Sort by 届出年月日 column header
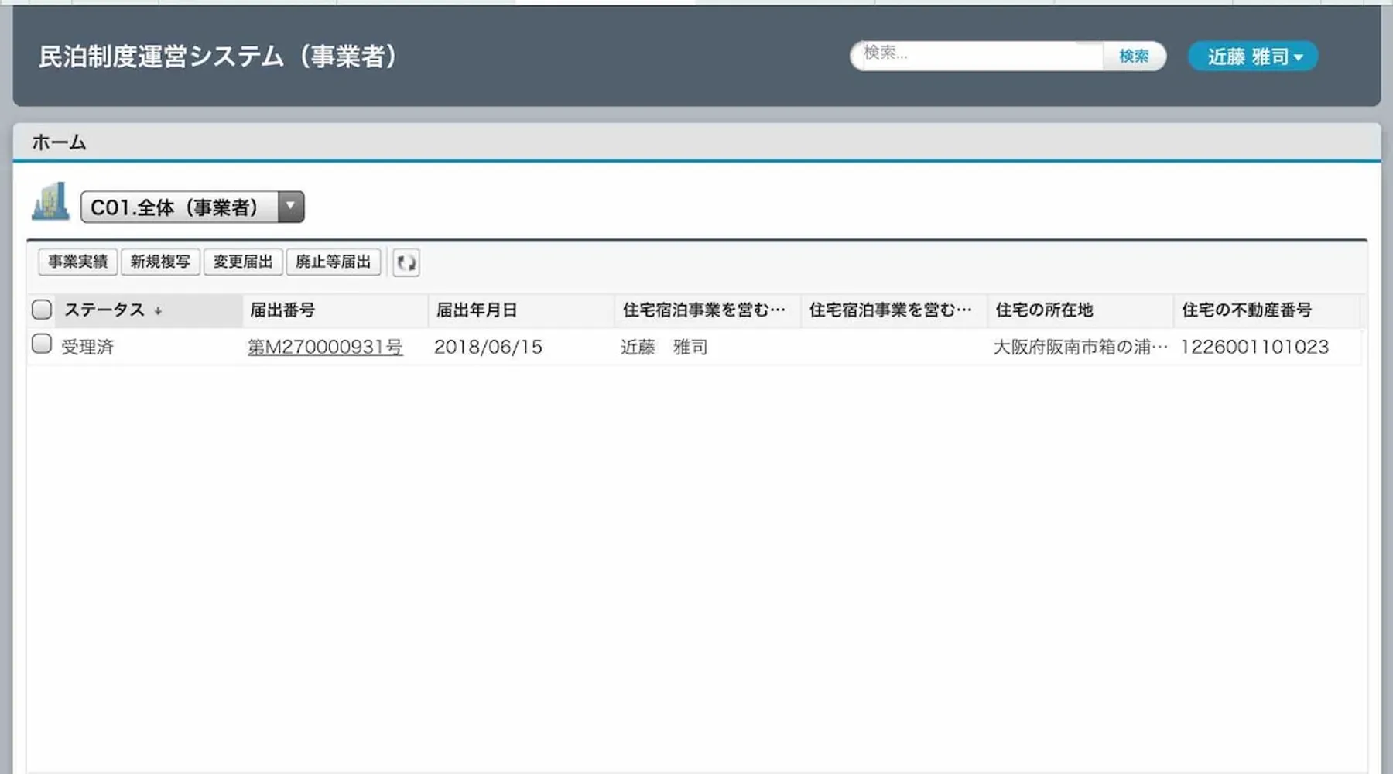This screenshot has width=1393, height=774. pos(477,310)
